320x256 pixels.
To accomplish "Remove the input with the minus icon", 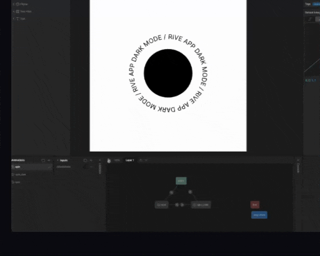I will click(91, 167).
